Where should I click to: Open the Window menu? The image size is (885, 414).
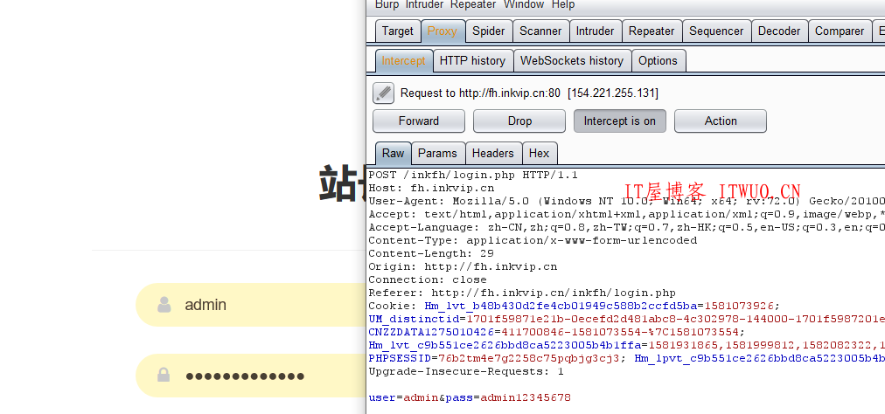(524, 4)
